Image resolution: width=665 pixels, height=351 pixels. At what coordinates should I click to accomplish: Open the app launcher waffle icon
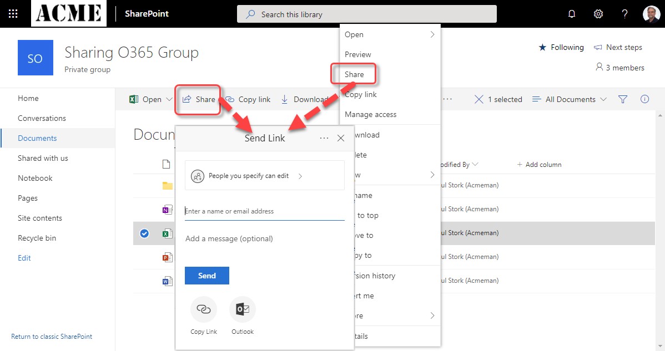tap(13, 14)
